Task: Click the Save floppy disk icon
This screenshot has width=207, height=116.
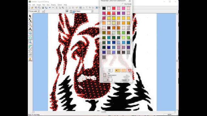Action: coord(43,8)
